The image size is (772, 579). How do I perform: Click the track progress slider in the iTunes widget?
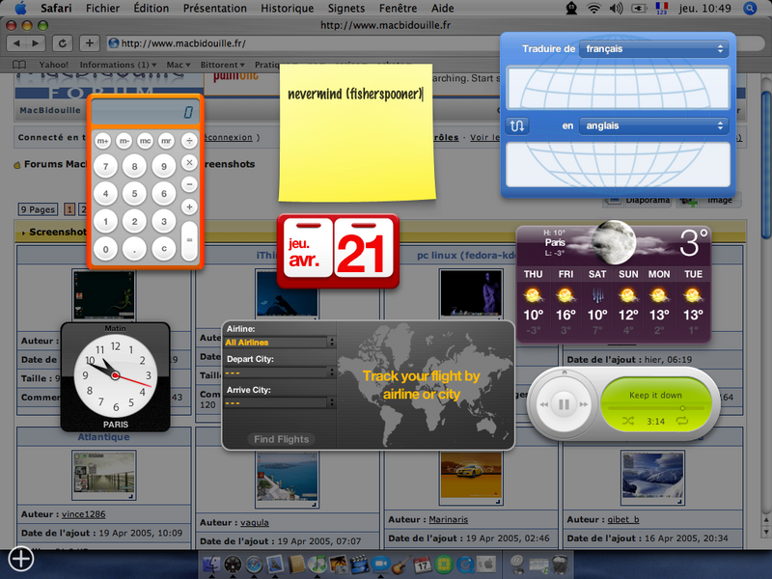pyautogui.click(x=655, y=408)
